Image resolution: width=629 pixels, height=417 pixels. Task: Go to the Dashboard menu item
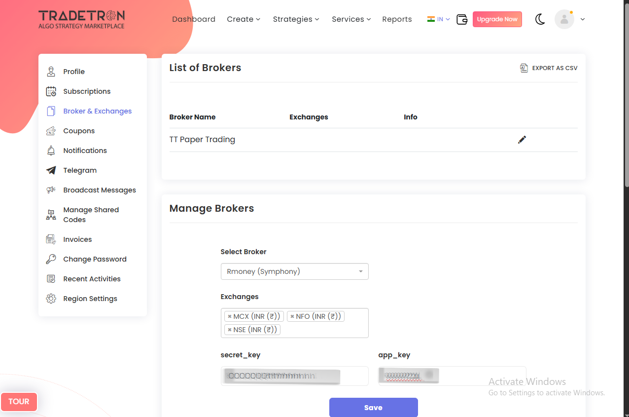coord(194,19)
